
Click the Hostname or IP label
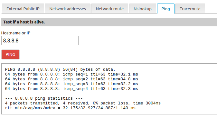[x=16, y=33]
